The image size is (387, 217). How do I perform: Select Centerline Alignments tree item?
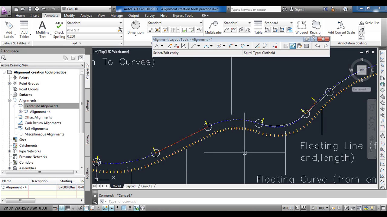click(41, 106)
